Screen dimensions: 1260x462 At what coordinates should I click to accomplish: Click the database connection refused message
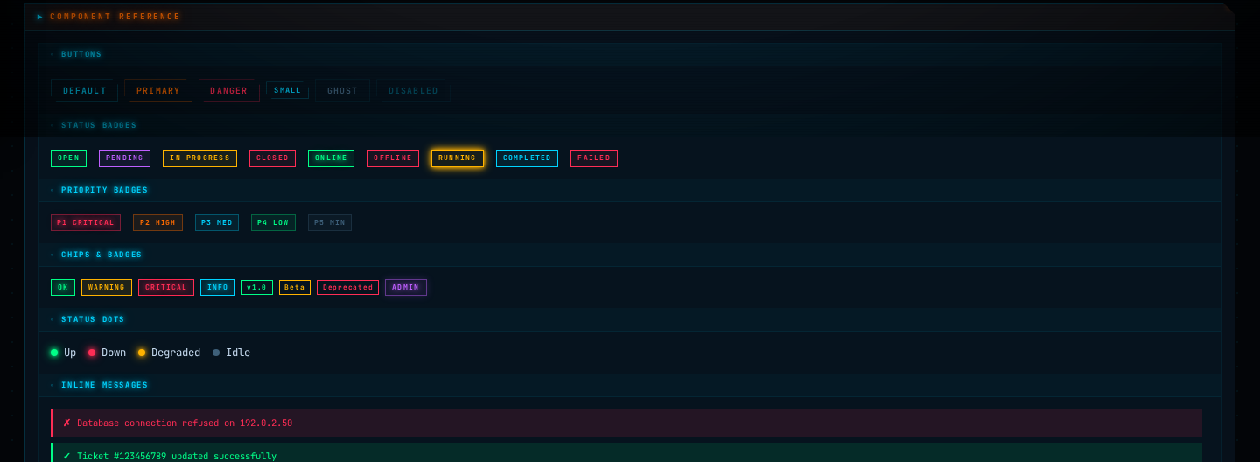pos(627,423)
